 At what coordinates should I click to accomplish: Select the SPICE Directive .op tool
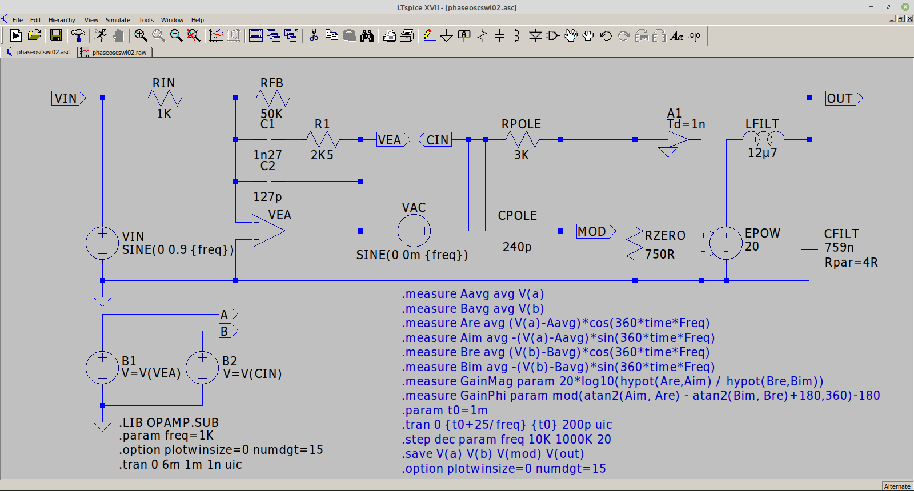(694, 35)
